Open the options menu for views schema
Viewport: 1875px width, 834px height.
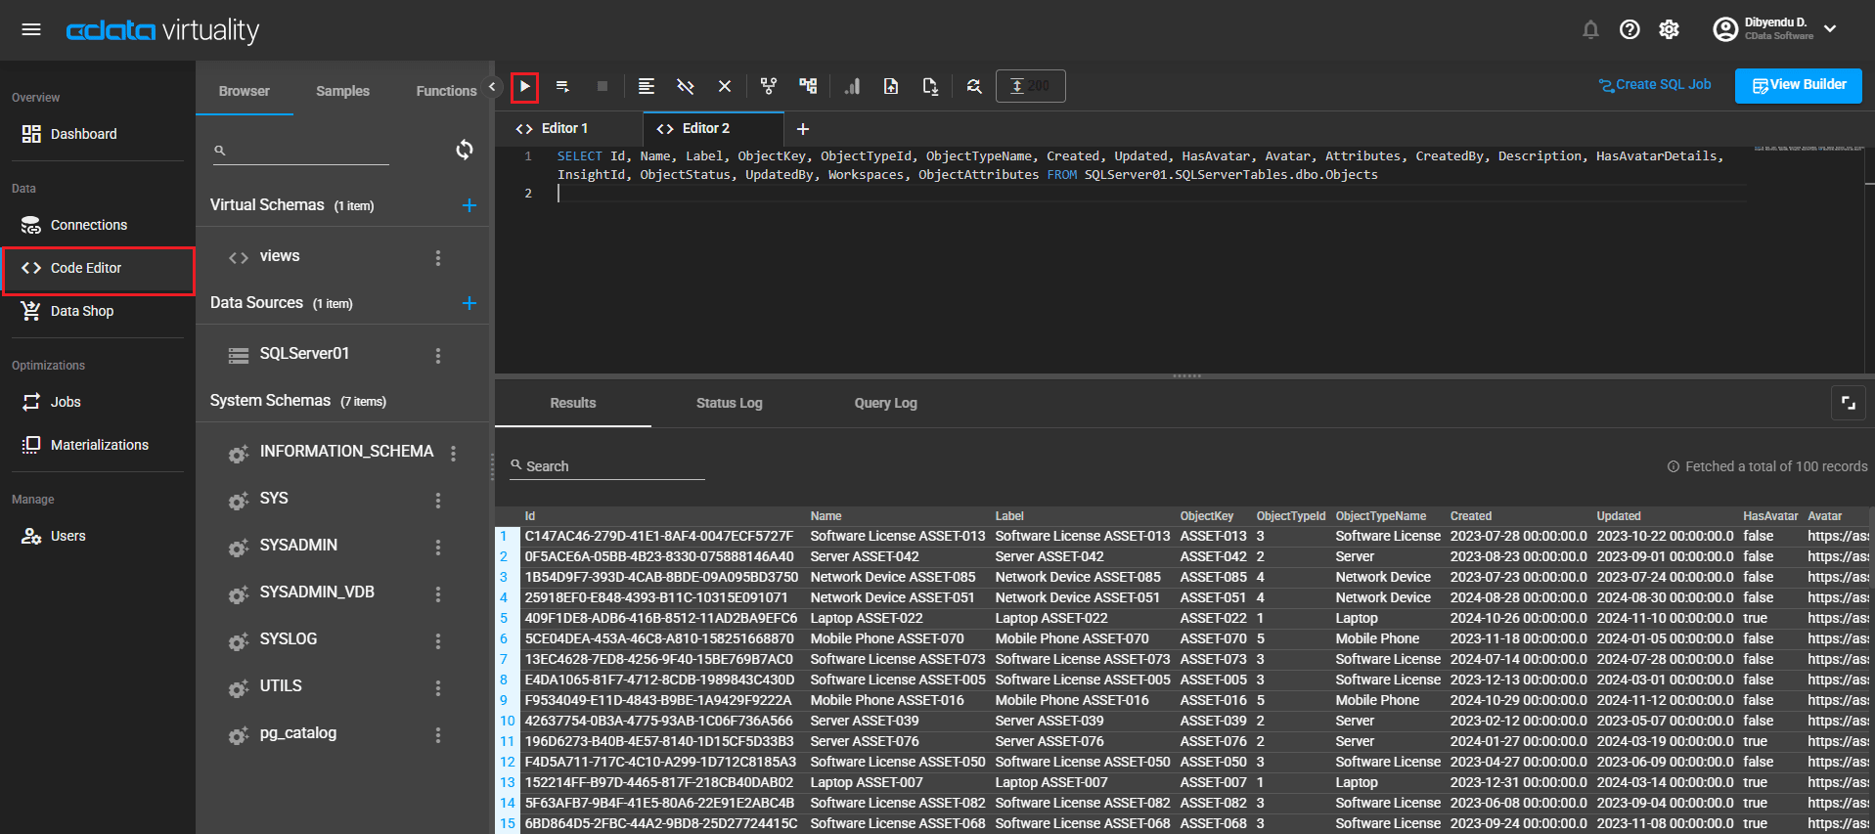tap(438, 257)
